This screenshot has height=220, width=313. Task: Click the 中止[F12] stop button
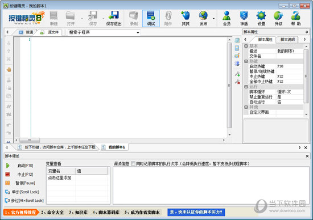tap(19, 175)
